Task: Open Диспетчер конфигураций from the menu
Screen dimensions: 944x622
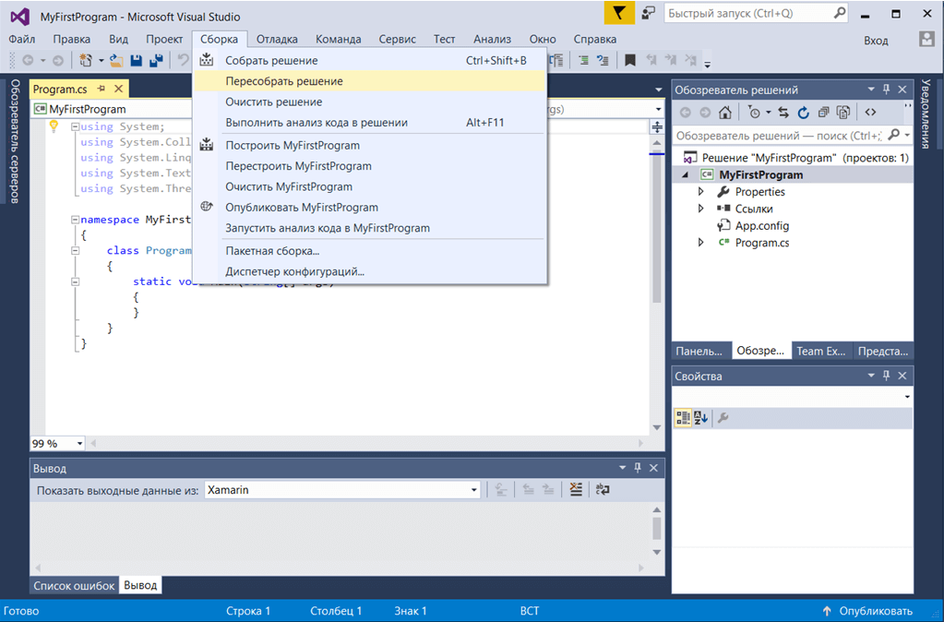Action: (x=370, y=271)
